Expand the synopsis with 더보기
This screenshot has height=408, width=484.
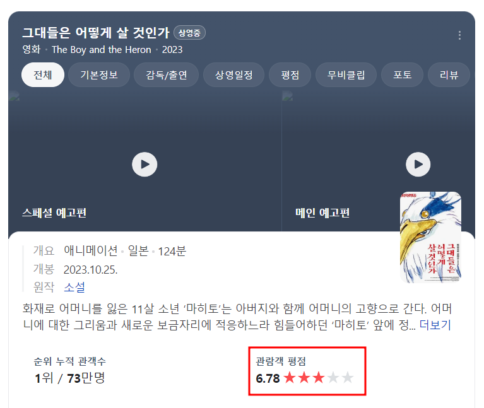(435, 325)
